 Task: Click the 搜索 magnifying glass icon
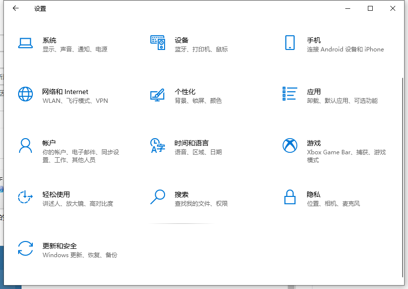[157, 197]
